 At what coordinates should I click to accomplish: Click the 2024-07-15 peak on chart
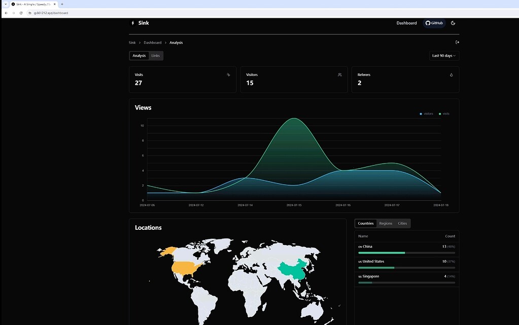click(294, 118)
